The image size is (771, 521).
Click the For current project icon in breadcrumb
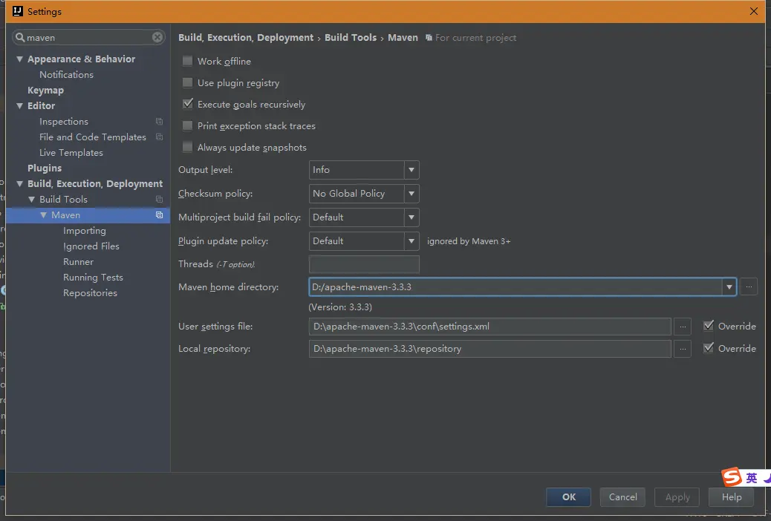[x=429, y=38]
